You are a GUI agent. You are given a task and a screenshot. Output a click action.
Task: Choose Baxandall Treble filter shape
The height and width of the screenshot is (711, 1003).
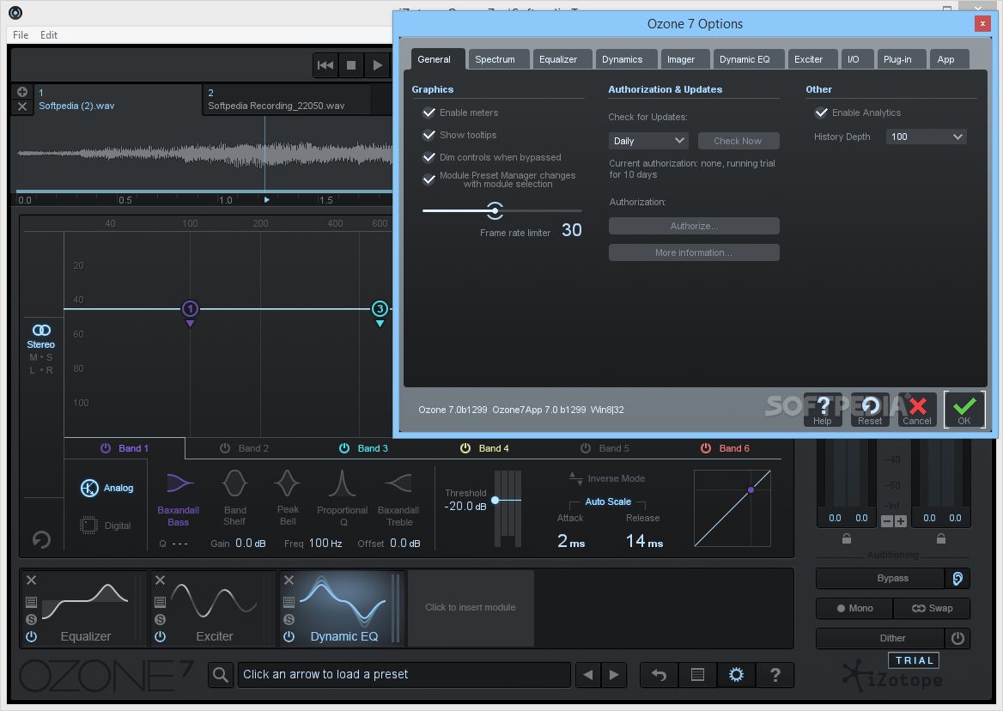pyautogui.click(x=398, y=499)
